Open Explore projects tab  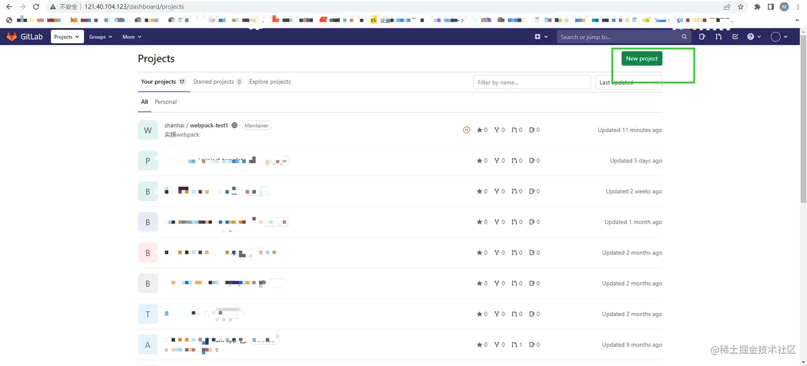(270, 82)
